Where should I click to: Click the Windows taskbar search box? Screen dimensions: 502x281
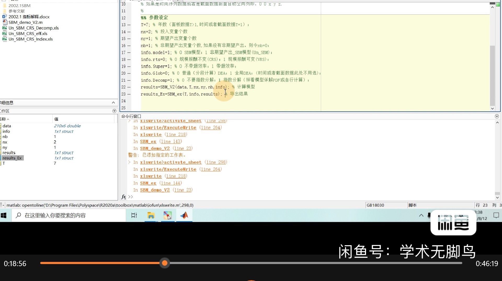coord(69,215)
